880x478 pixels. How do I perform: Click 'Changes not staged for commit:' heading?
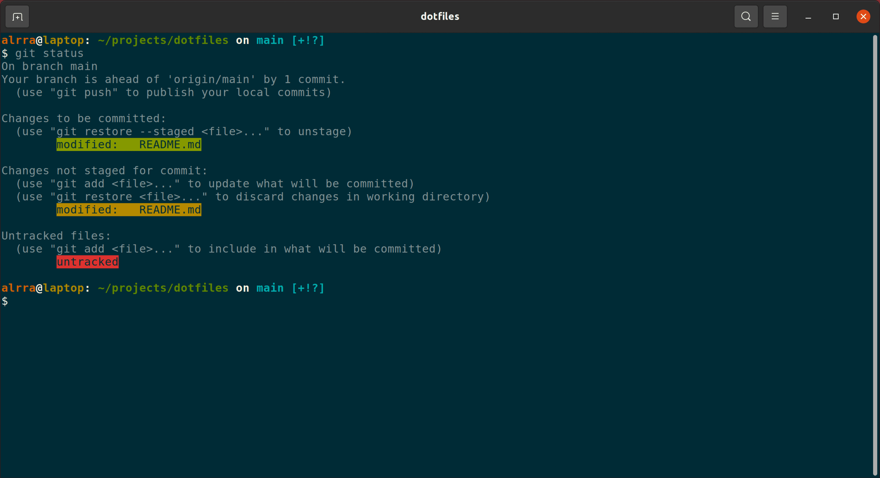[104, 171]
